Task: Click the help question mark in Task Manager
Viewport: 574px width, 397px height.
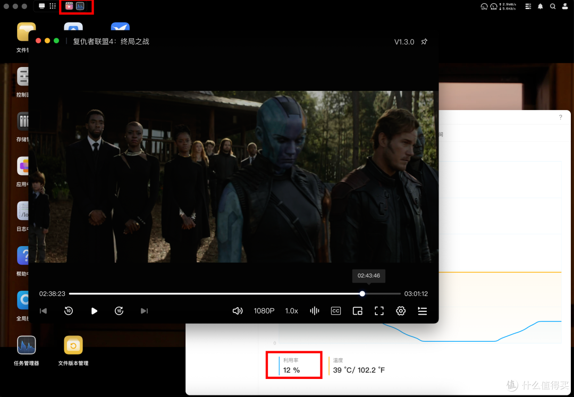Action: click(x=561, y=117)
